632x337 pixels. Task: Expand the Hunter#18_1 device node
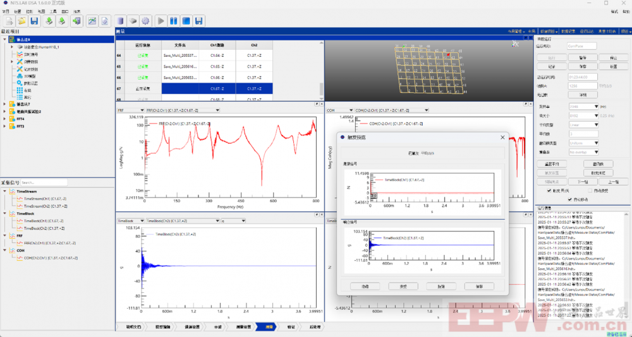(12, 47)
